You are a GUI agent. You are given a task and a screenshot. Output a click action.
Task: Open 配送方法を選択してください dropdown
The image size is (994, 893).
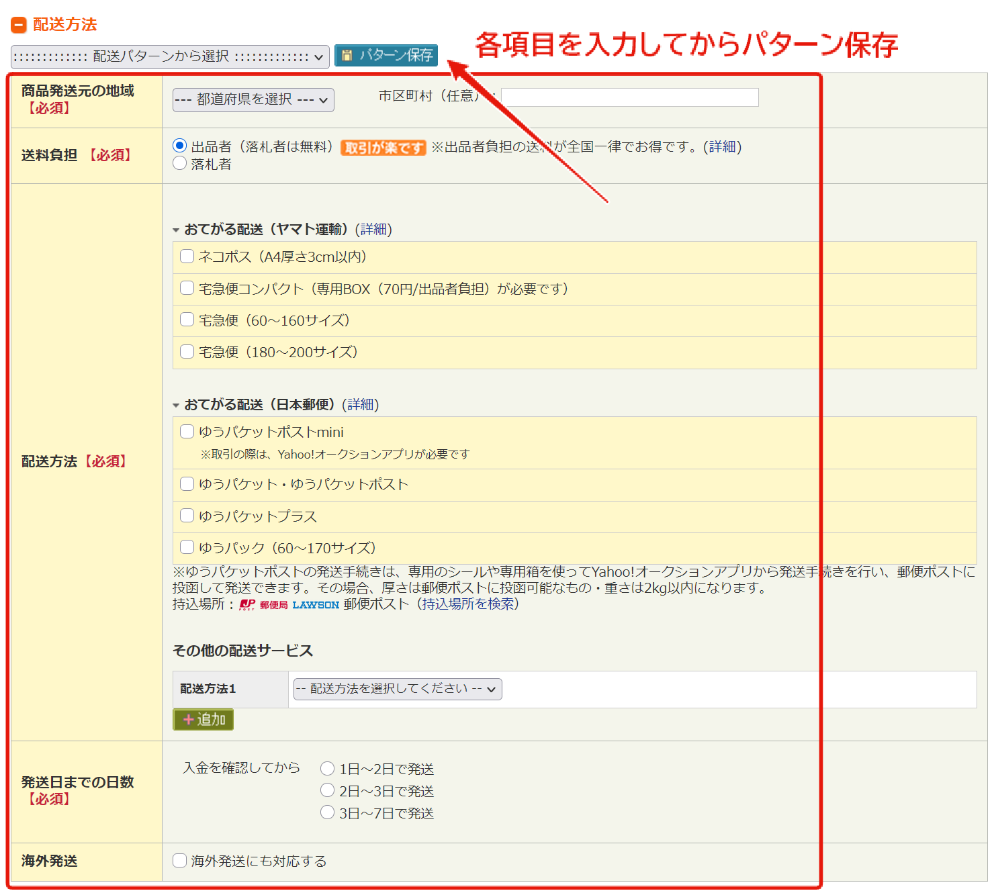(398, 689)
